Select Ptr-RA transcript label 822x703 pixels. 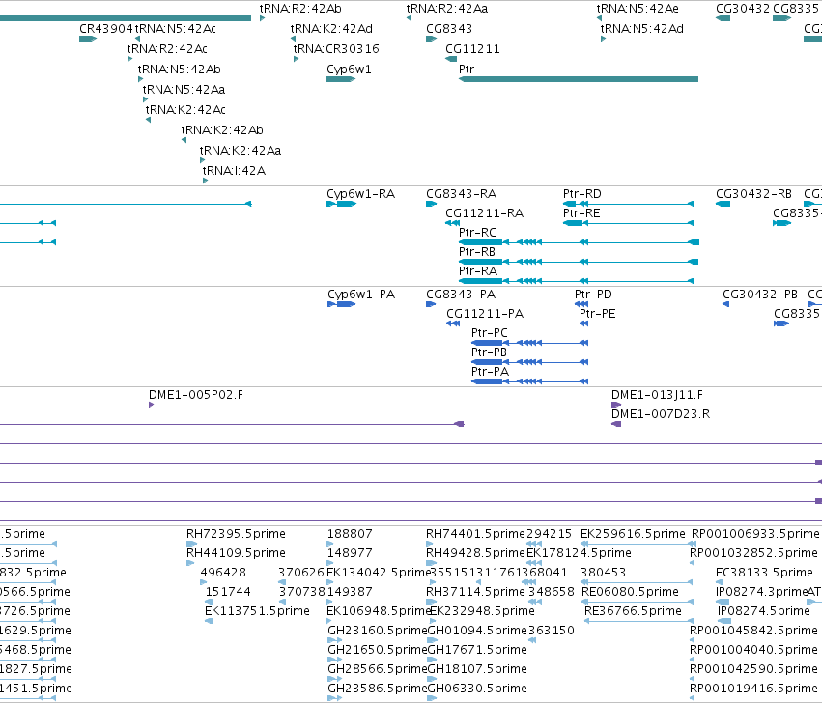(477, 271)
